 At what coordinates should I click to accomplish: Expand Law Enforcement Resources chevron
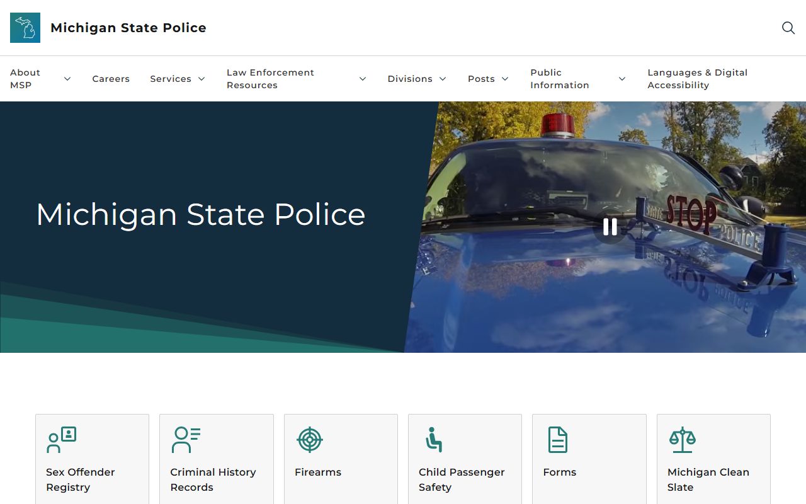click(363, 79)
